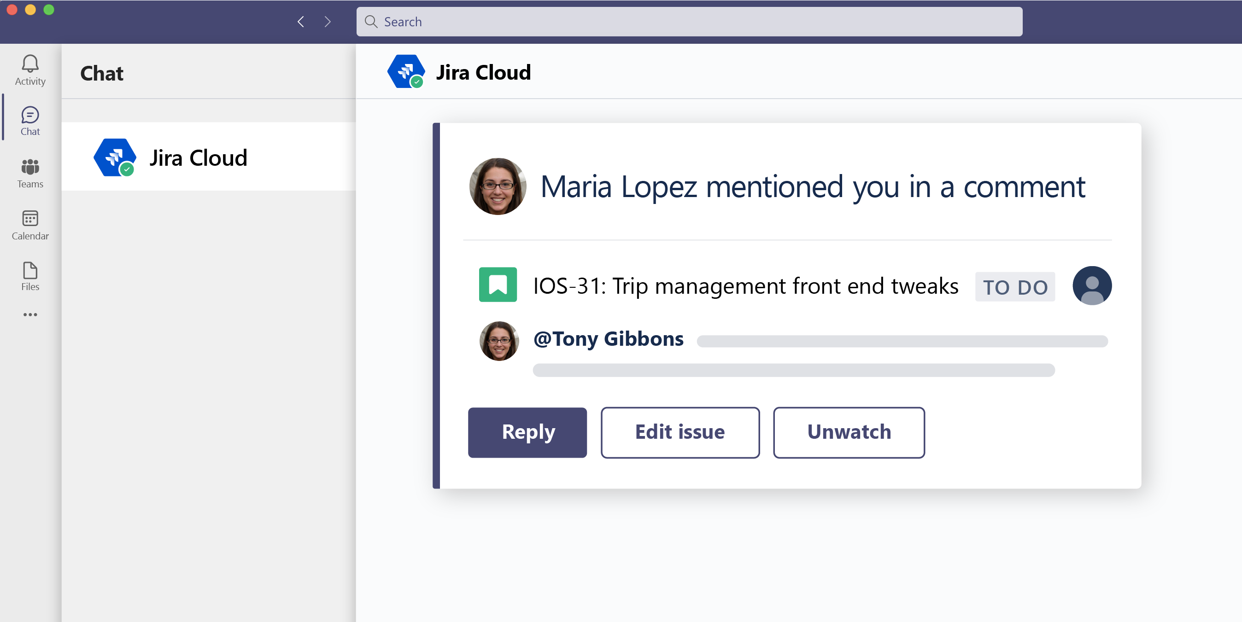Click the TO DO status label
The image size is (1242, 622).
coord(1017,285)
